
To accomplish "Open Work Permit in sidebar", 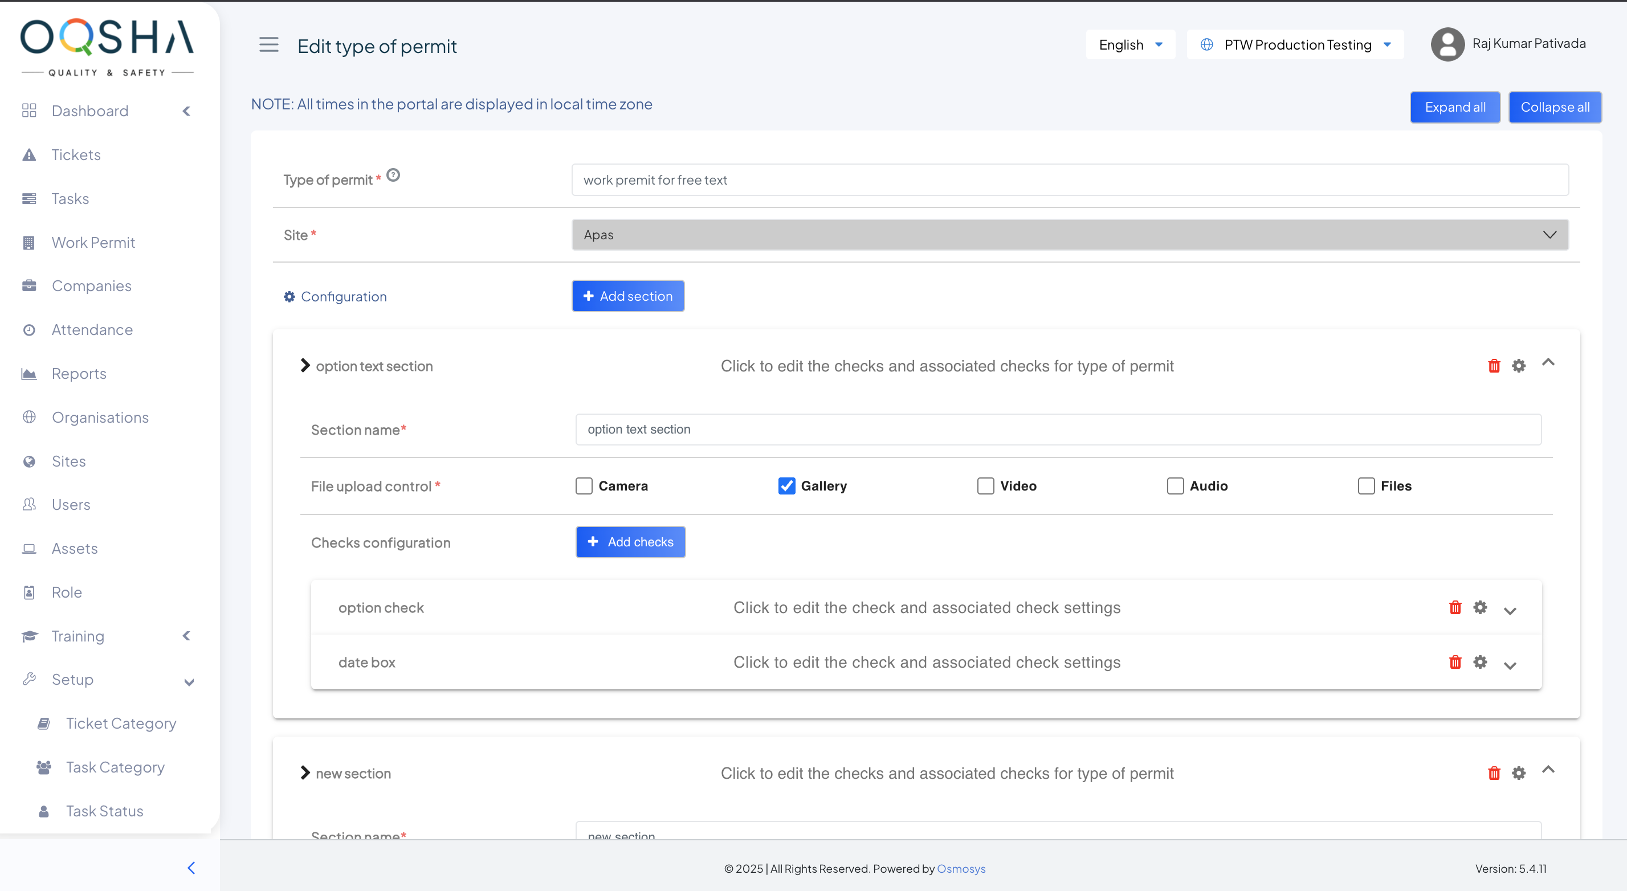I will pos(93,243).
